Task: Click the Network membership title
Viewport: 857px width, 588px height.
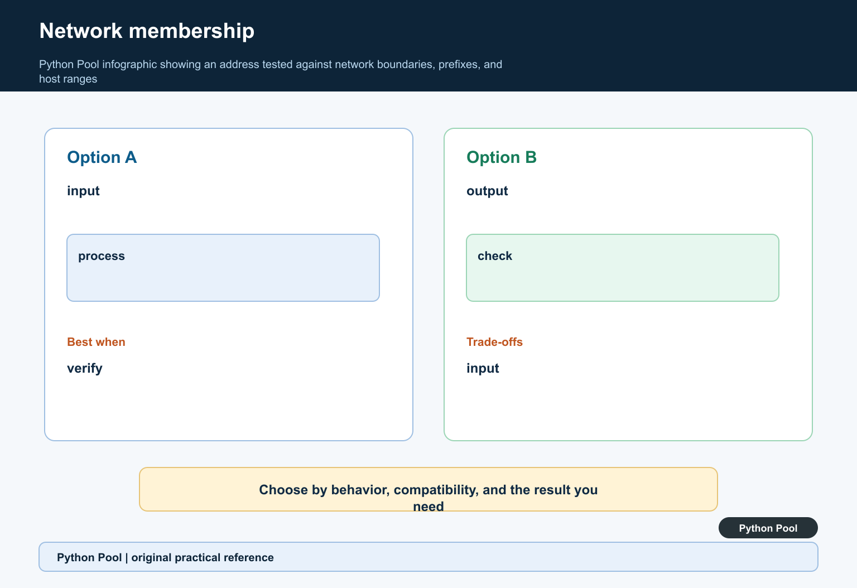Action: pyautogui.click(x=147, y=31)
